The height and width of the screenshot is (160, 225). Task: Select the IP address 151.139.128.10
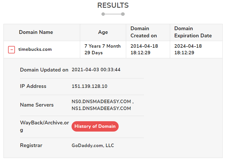90,86
